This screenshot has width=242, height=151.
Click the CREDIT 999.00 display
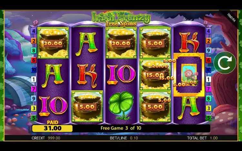46,138
